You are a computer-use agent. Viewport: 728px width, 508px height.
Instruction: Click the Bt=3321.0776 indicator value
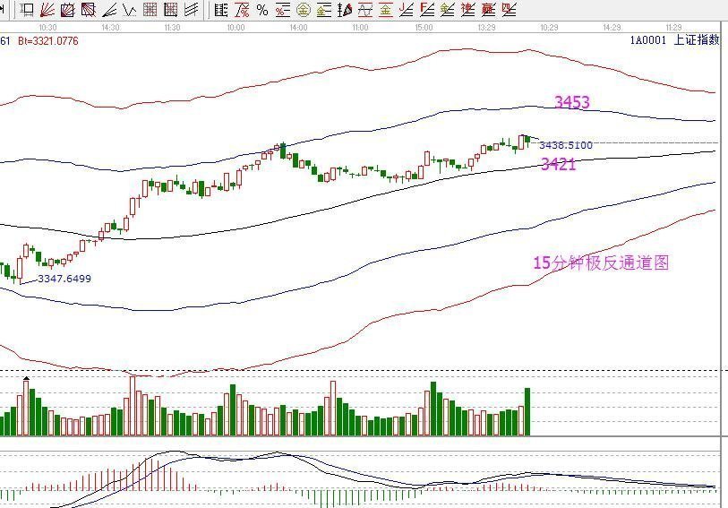48,41
